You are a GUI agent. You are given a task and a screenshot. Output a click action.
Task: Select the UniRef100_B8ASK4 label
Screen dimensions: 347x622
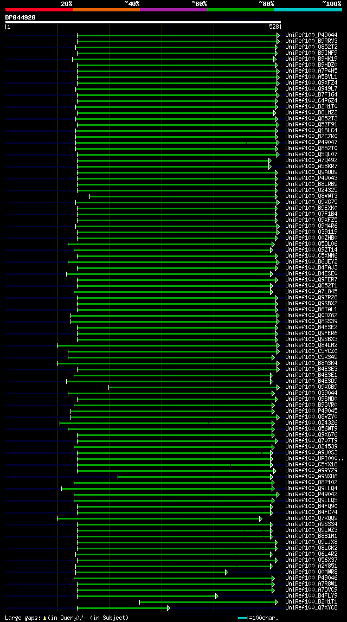coord(311,363)
